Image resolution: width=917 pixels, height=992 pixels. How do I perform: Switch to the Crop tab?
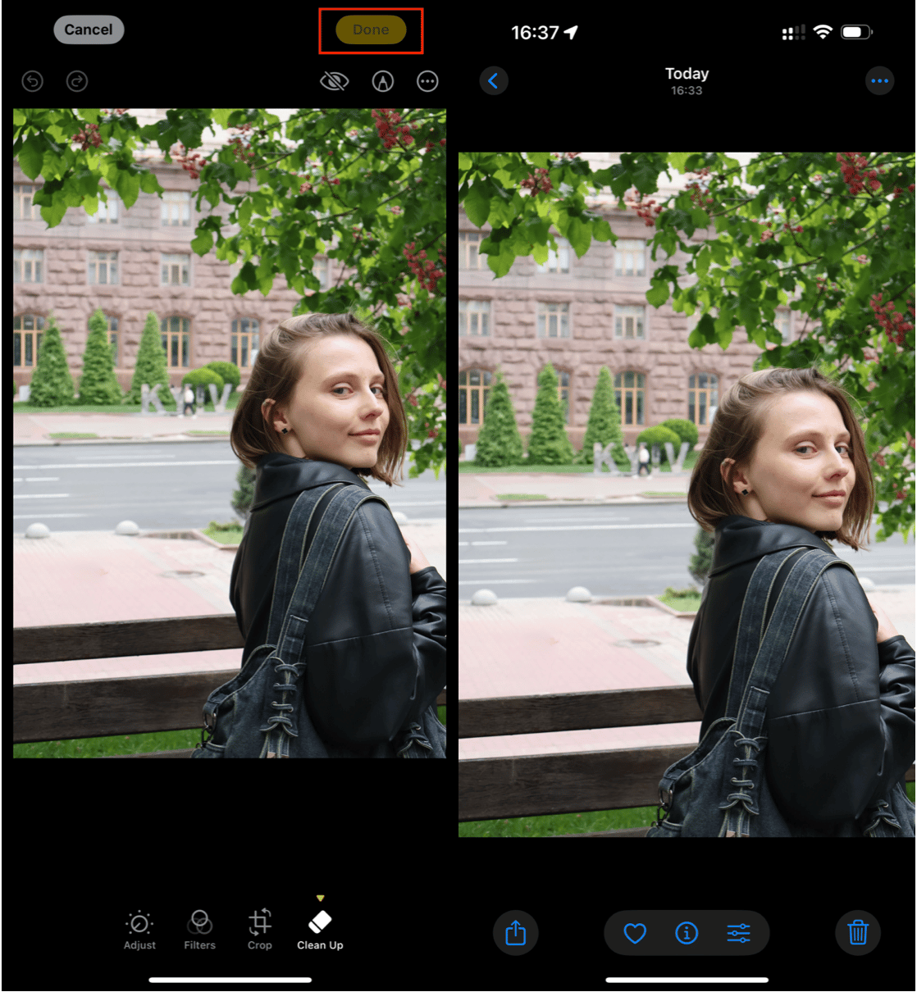pos(260,930)
